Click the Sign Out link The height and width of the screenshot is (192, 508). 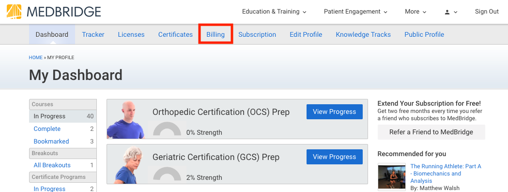(x=487, y=12)
